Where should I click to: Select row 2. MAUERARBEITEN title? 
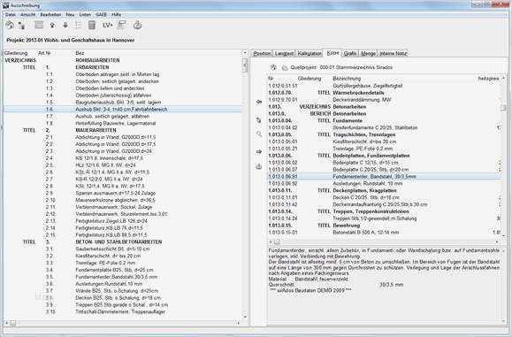[122, 130]
